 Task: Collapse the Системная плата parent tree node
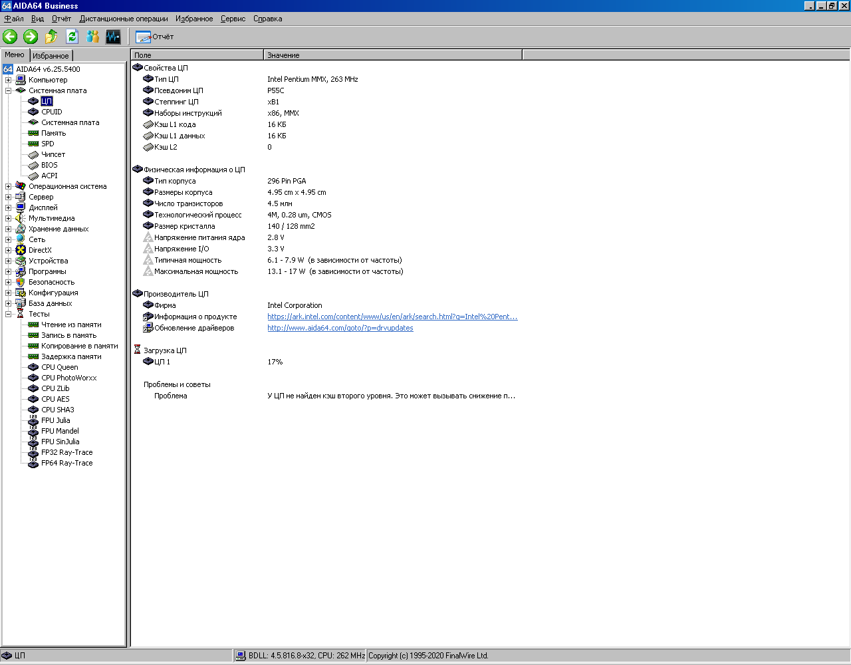tap(8, 90)
